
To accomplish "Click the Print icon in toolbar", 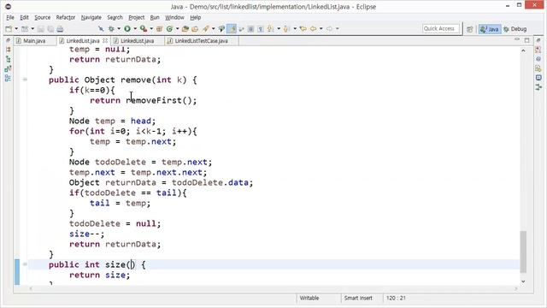I will pos(60,28).
